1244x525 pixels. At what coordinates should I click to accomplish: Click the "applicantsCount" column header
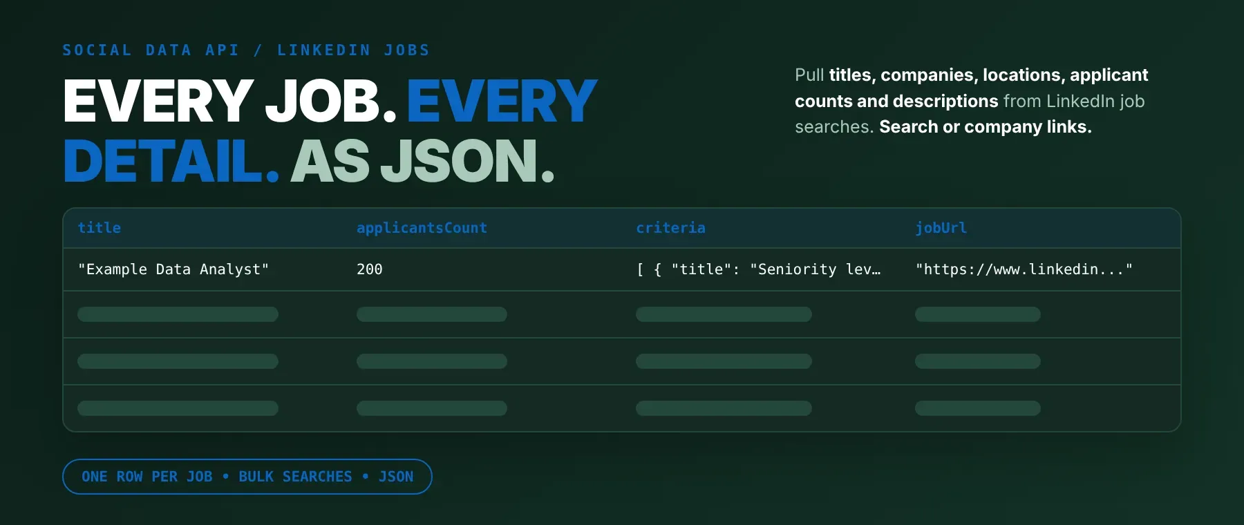coord(422,228)
